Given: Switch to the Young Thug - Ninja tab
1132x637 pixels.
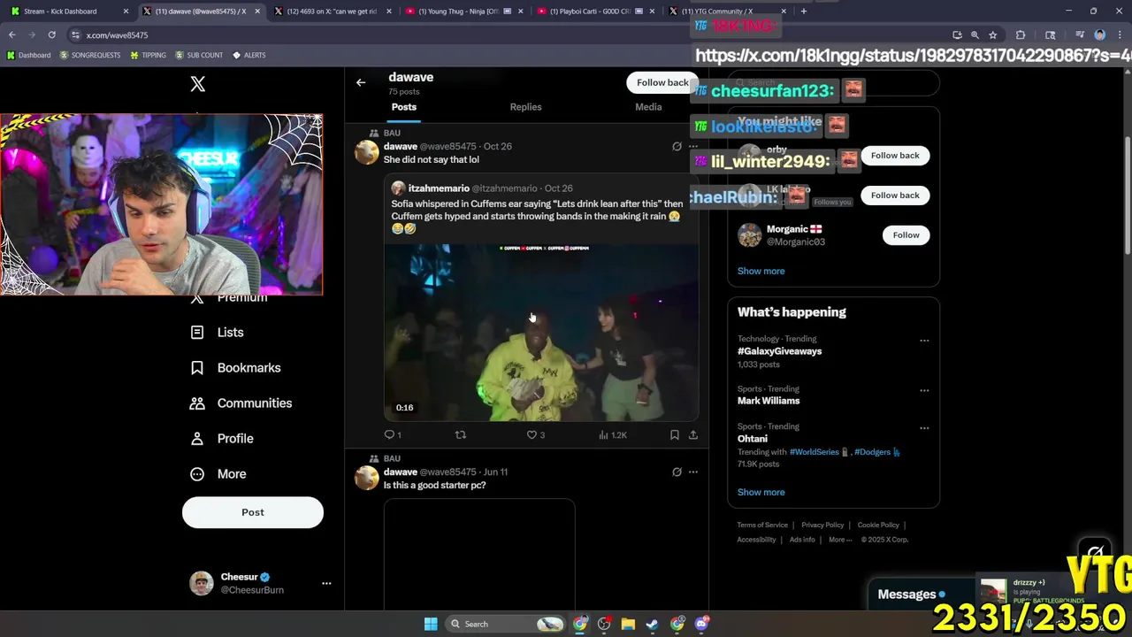Looking at the screenshot, I should click(463, 12).
